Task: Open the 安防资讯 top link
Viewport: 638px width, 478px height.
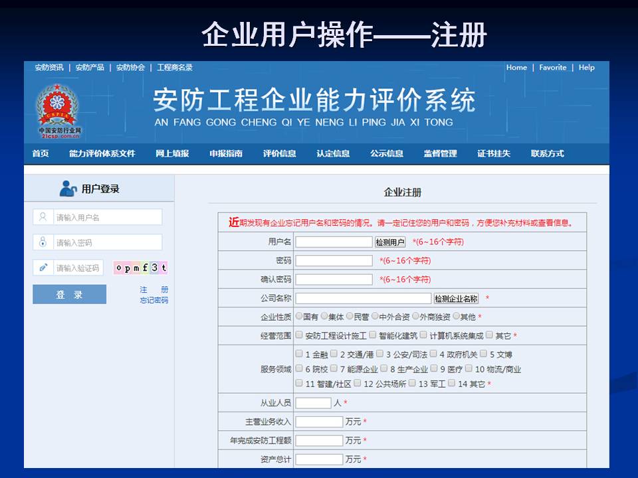Action: click(49, 68)
